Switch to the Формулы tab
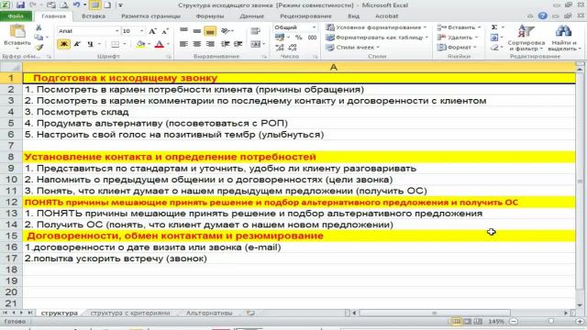The height and width of the screenshot is (330, 587). (x=210, y=16)
